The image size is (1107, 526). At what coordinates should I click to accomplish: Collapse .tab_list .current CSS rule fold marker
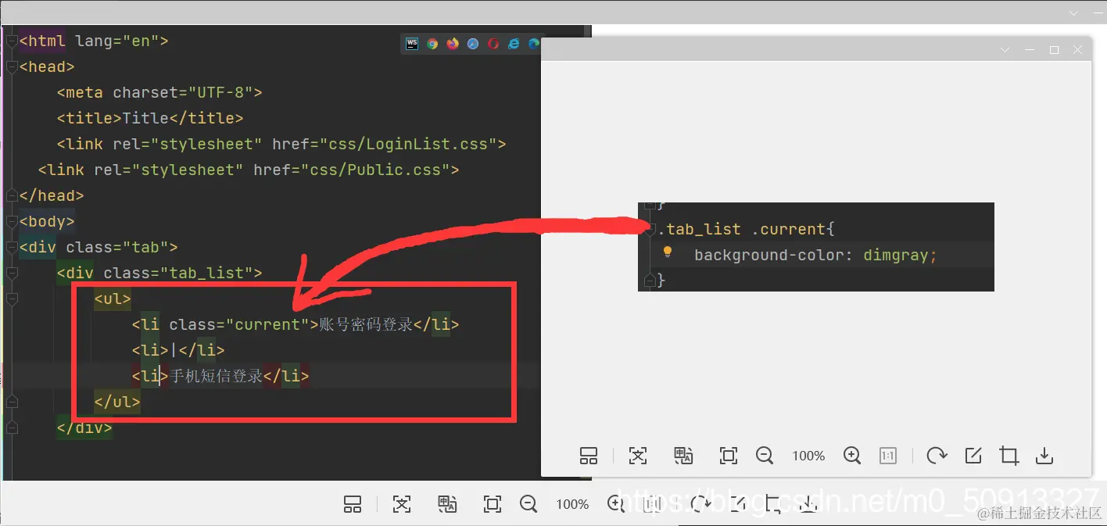click(649, 228)
